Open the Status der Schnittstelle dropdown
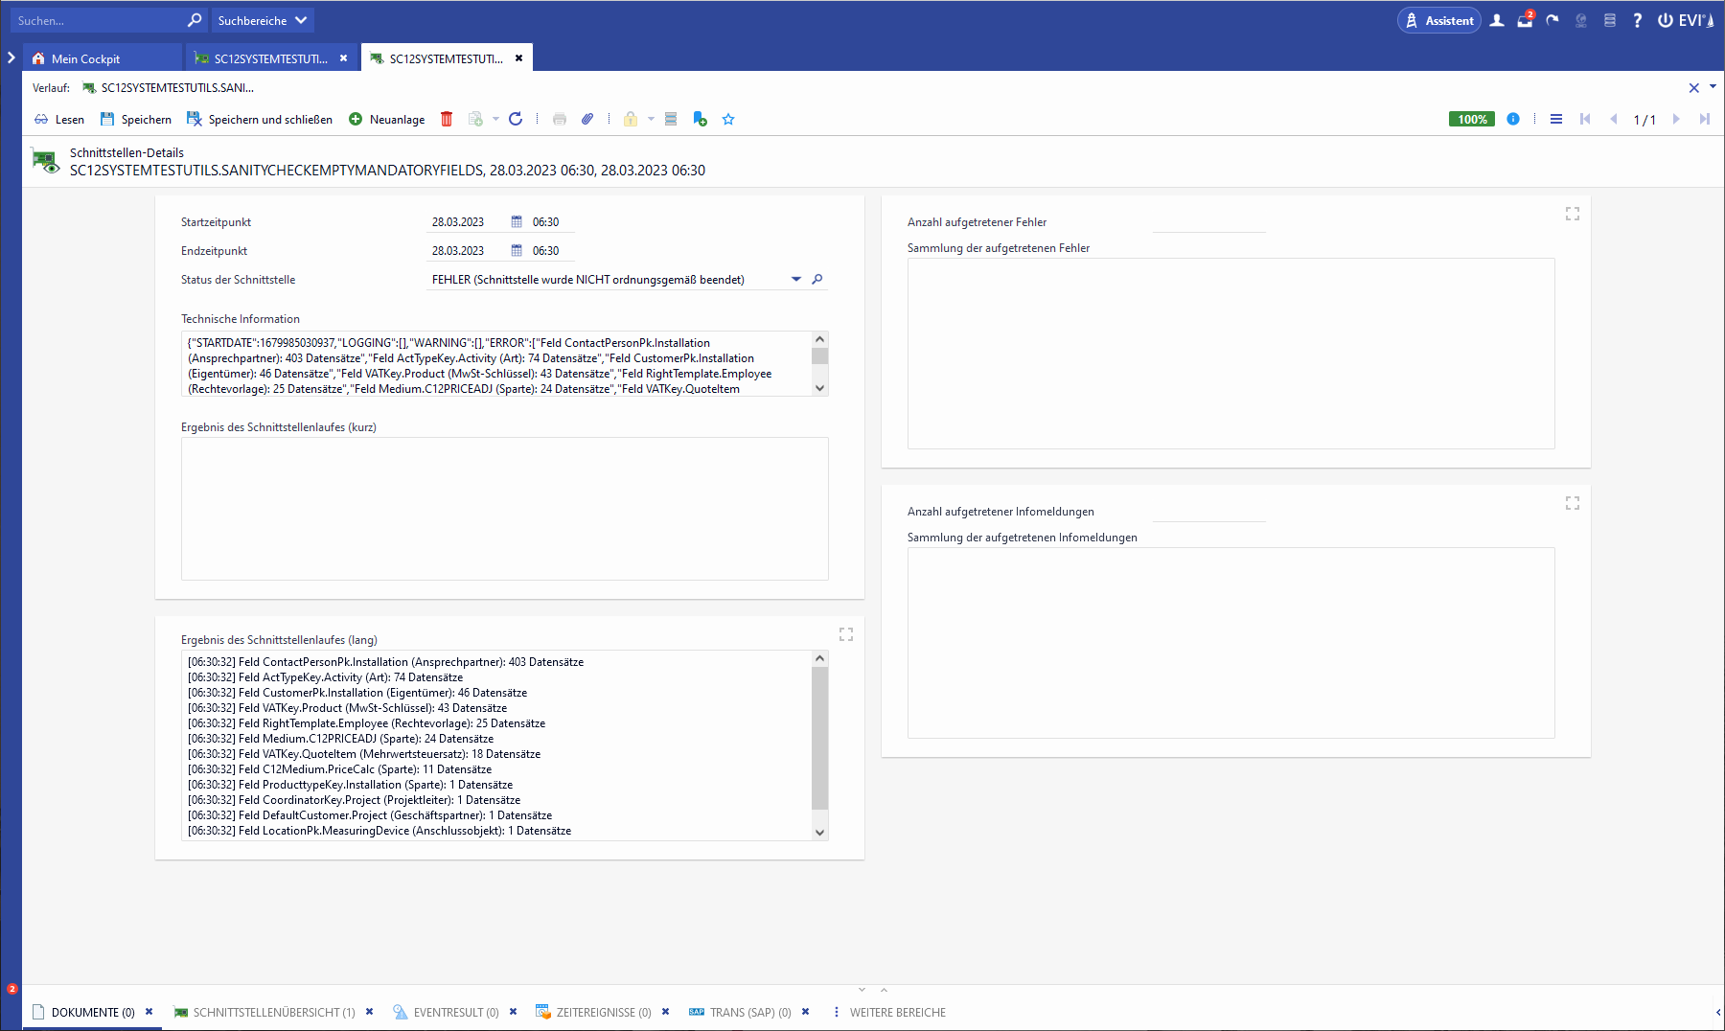This screenshot has height=1031, width=1725. (x=795, y=280)
